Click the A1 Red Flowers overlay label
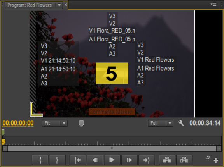224x167 pixels. pyautogui.click(x=156, y=68)
